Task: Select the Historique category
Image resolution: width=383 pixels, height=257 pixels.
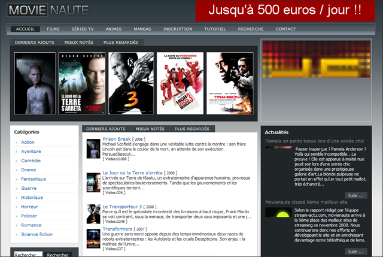Action: 32,197
